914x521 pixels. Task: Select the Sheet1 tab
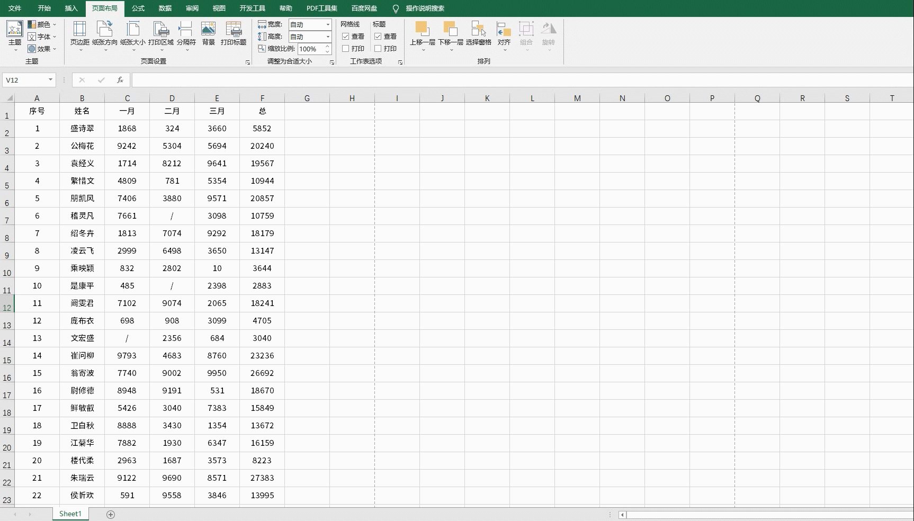[70, 514]
